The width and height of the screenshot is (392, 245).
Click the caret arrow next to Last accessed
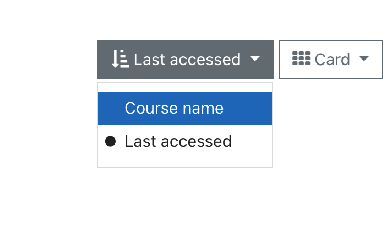(x=255, y=58)
